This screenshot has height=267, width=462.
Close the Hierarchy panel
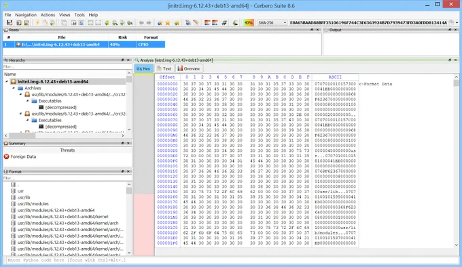tap(128, 60)
